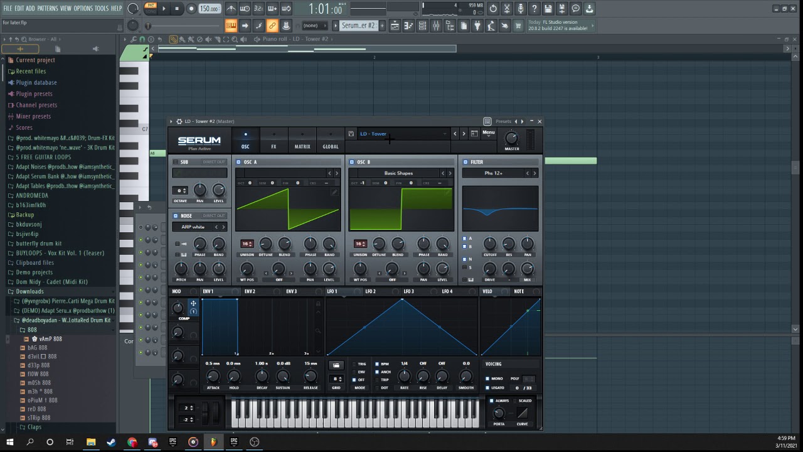The image size is (803, 452).
Task: Open File Explorer in Windows taskbar
Action: (x=90, y=442)
